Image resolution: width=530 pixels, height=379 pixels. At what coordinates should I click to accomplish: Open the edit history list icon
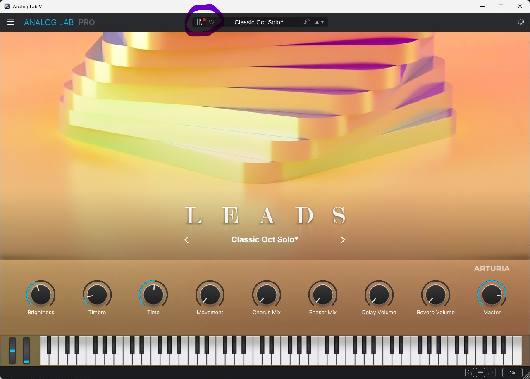click(480, 372)
